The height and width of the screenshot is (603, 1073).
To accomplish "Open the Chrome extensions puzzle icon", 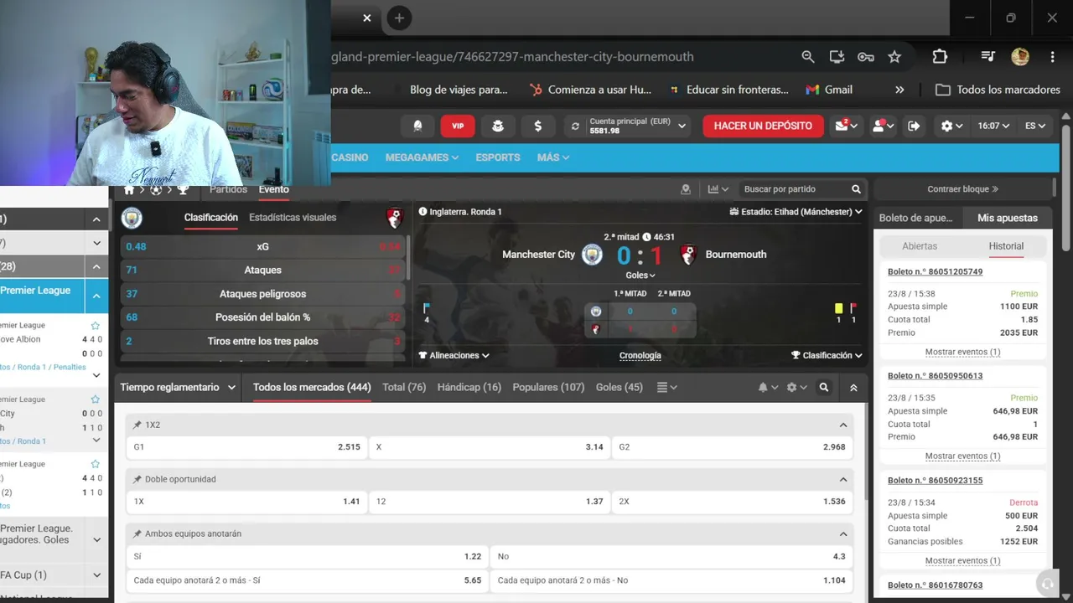I will [x=940, y=57].
